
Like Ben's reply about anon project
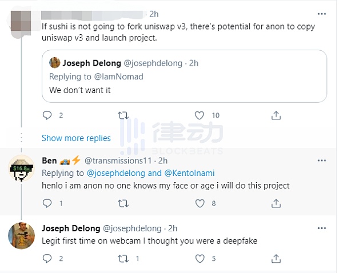(200, 203)
